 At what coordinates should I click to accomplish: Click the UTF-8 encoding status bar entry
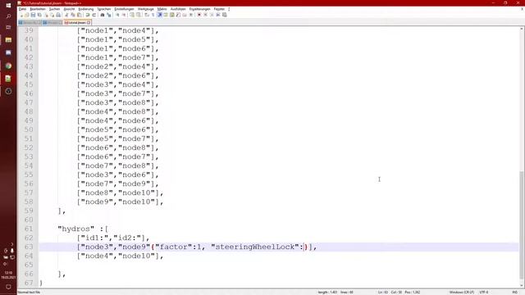(x=484, y=292)
